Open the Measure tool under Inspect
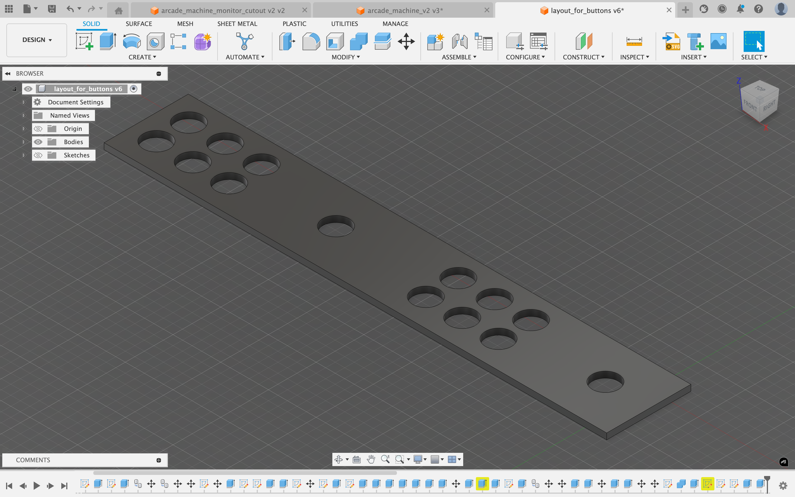Image resolution: width=795 pixels, height=497 pixels. (634, 41)
